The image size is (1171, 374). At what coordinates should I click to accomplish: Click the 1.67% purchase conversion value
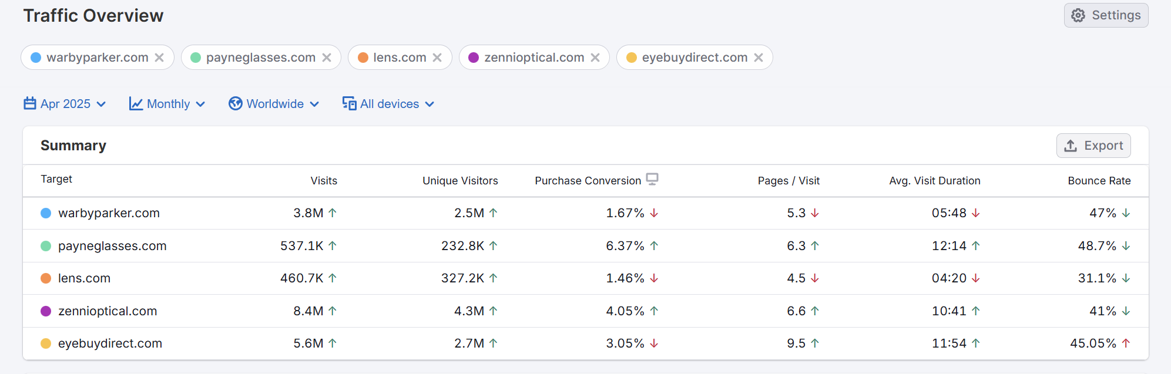click(x=625, y=213)
